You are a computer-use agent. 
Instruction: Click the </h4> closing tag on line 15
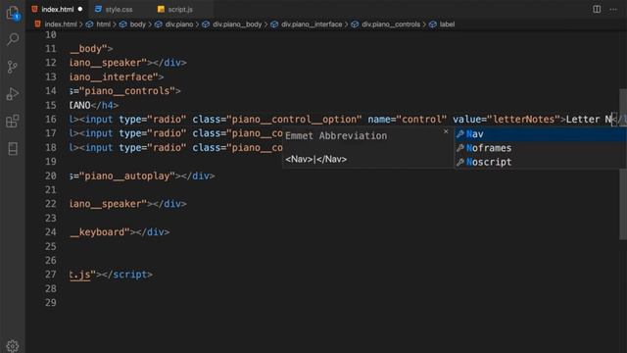pyautogui.click(x=105, y=105)
